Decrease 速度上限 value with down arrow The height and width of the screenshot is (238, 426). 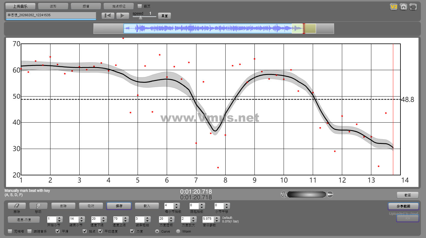126,221
